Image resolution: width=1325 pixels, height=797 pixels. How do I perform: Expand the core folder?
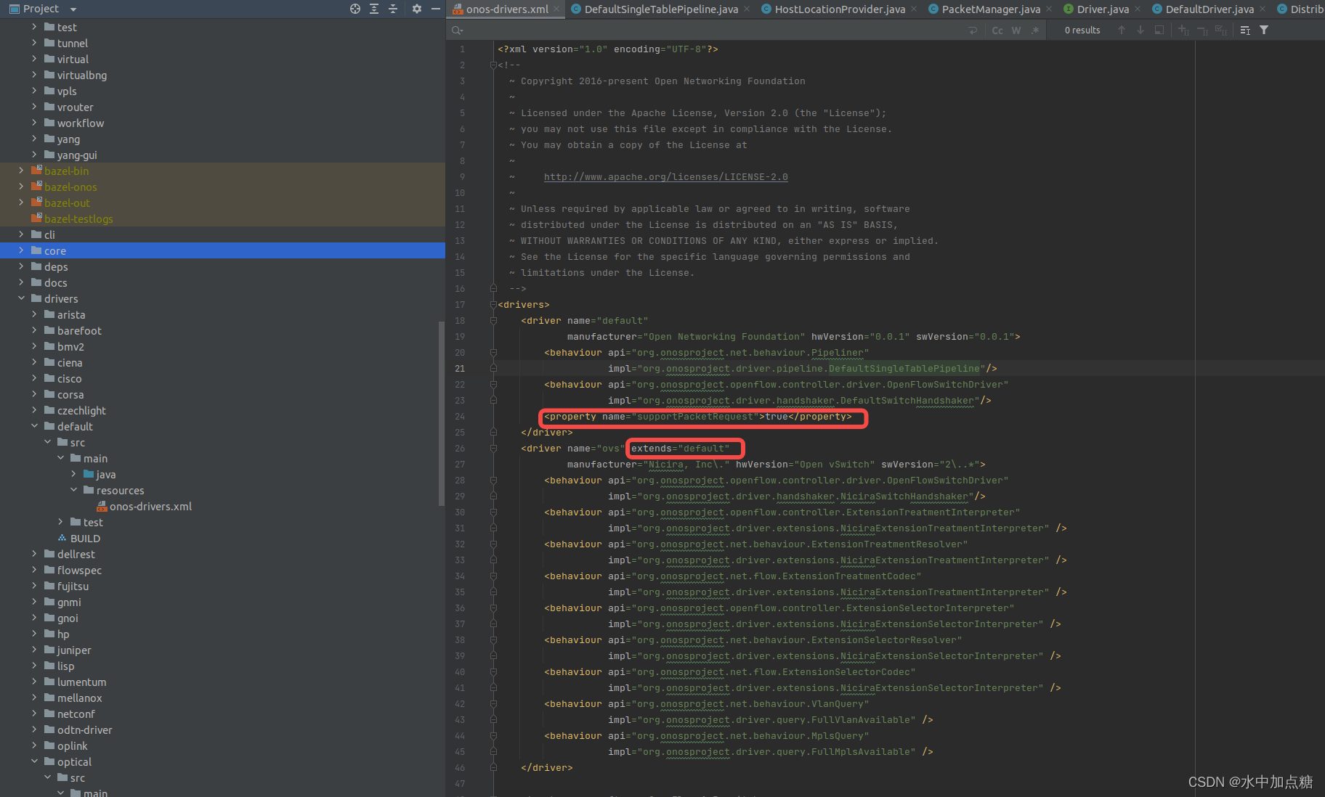21,250
